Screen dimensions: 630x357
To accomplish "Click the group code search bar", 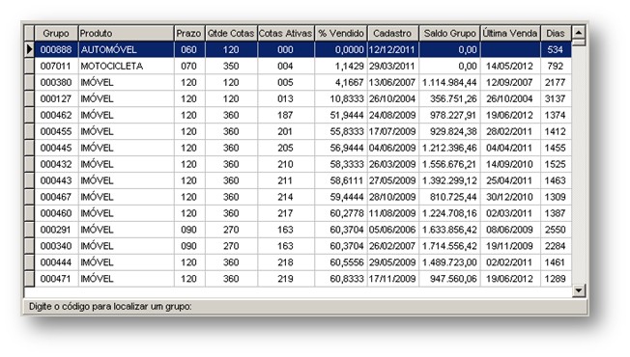I will coord(305,307).
